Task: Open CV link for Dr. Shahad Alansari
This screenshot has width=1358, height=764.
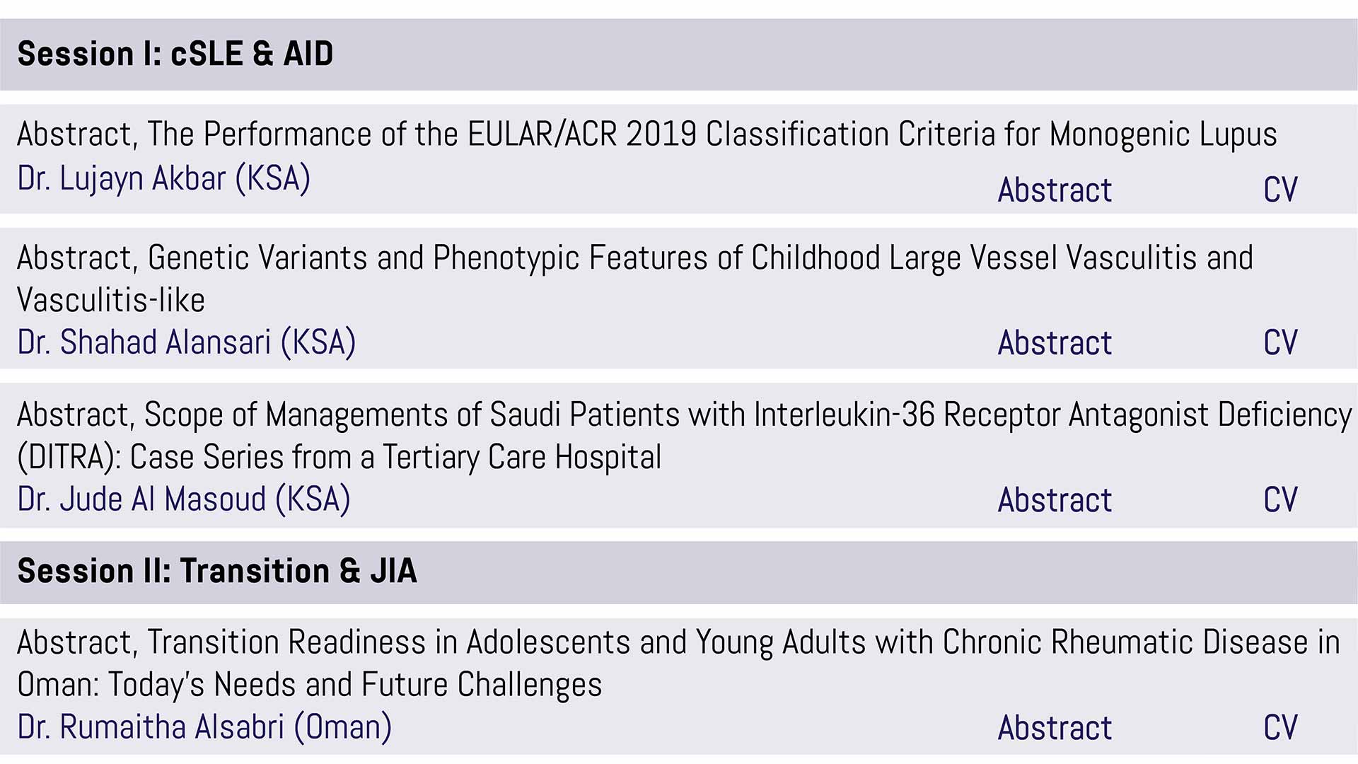Action: [1280, 342]
